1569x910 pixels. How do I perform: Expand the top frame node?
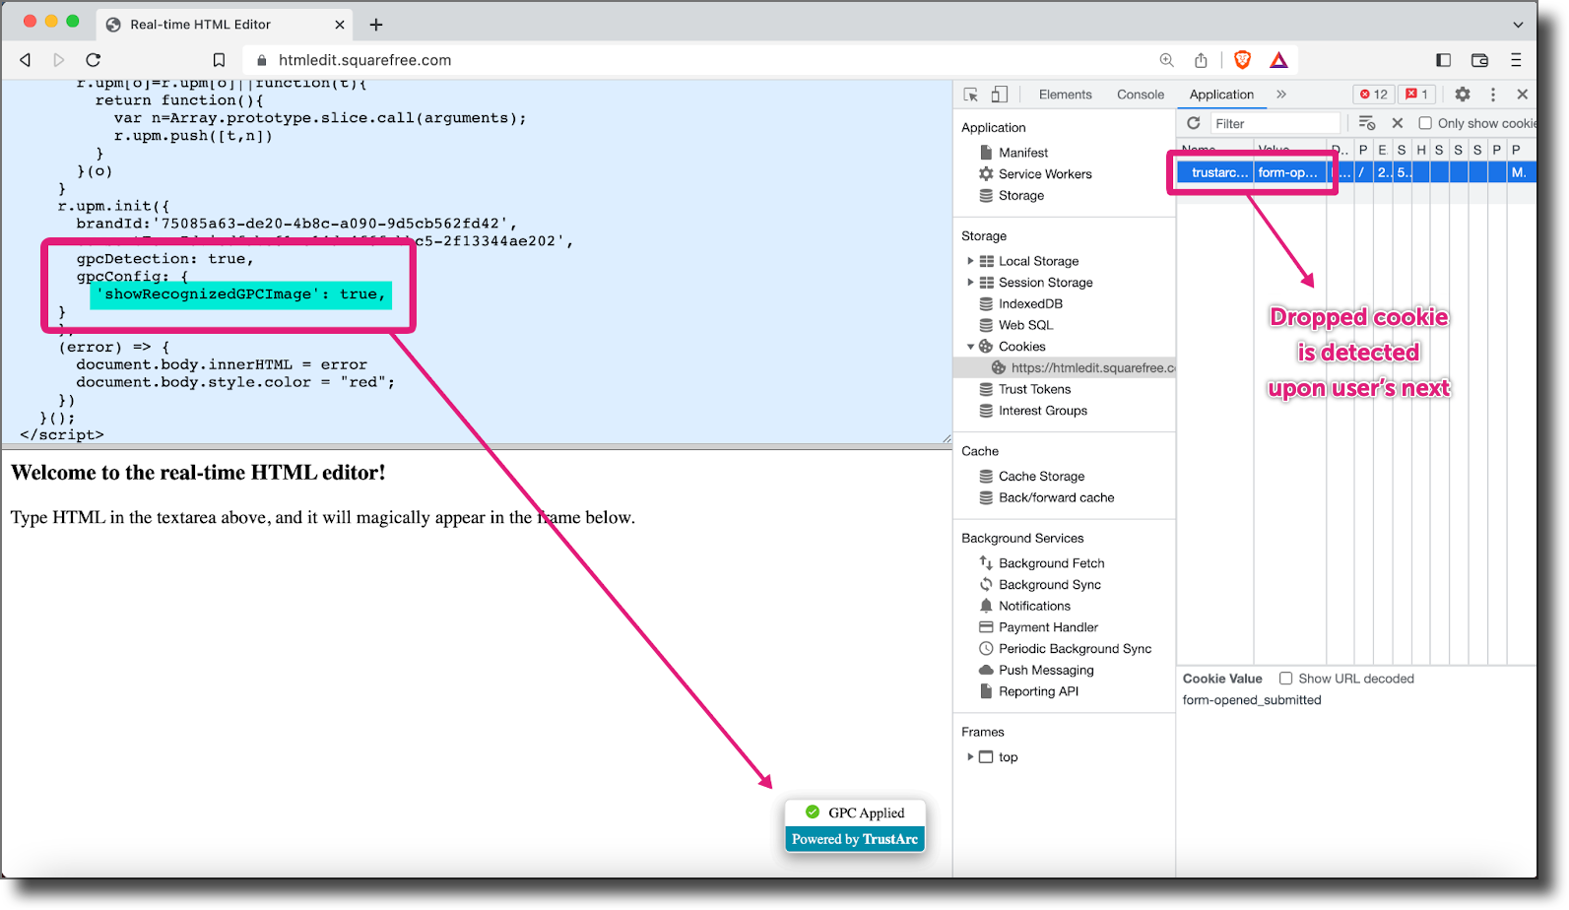[x=970, y=757]
